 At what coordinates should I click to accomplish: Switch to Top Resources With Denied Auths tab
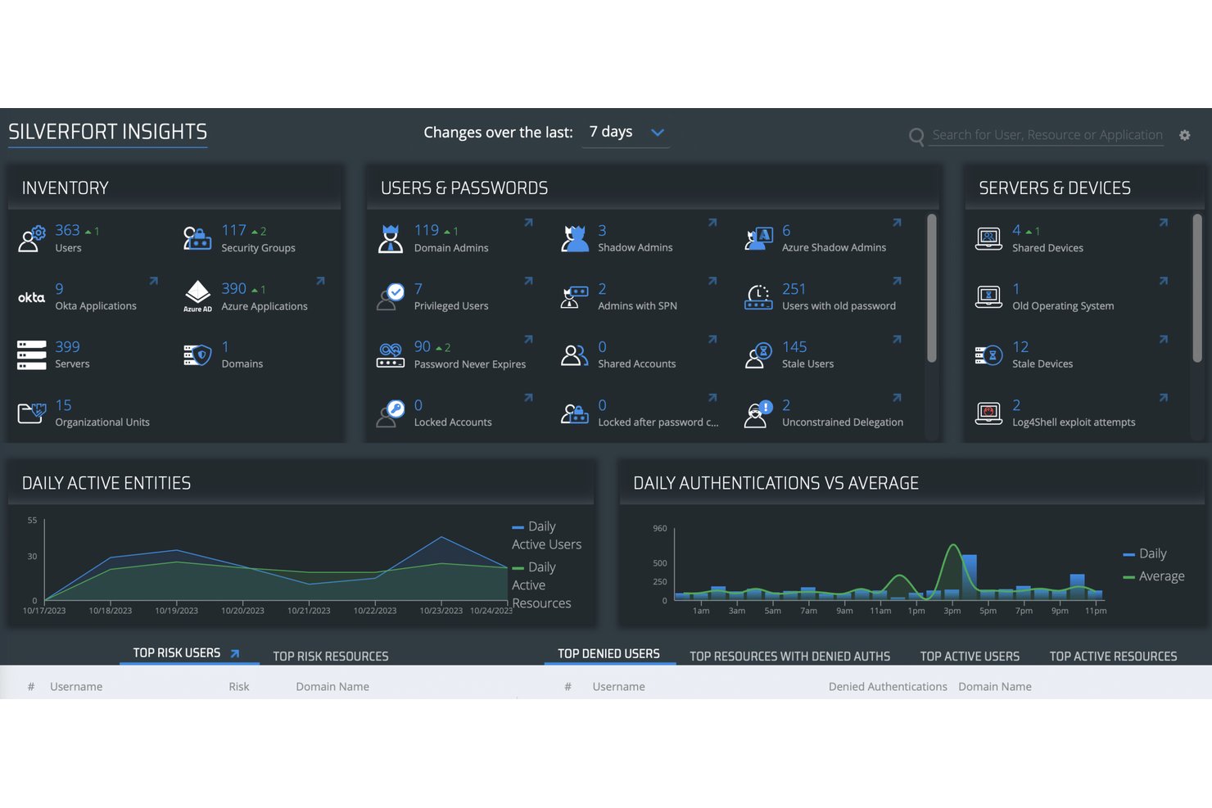tap(789, 657)
